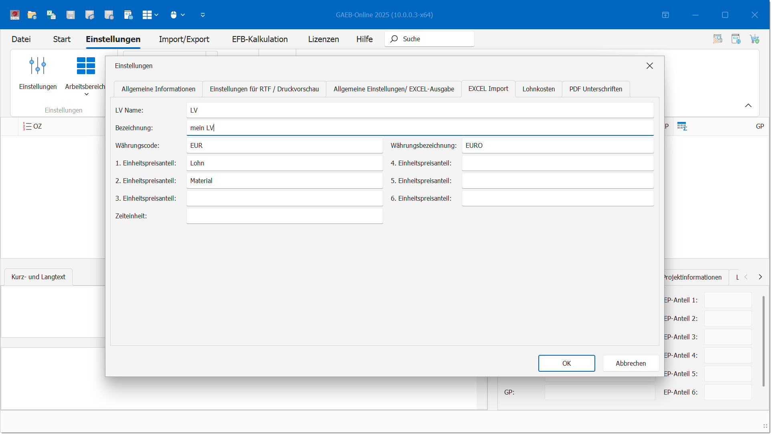772x435 pixels.
Task: Click the shopping cart shield icon
Action: [755, 39]
